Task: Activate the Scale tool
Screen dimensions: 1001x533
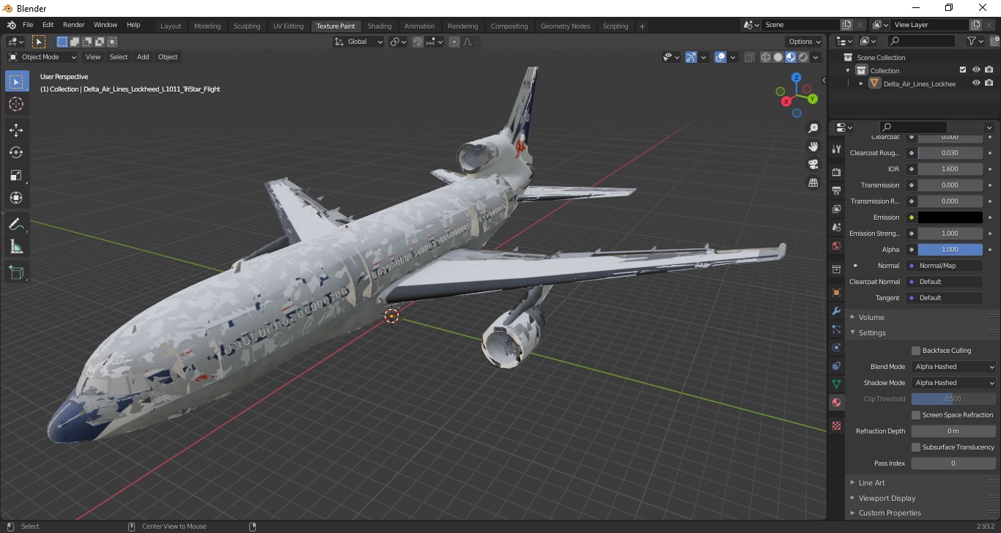Action: point(16,175)
